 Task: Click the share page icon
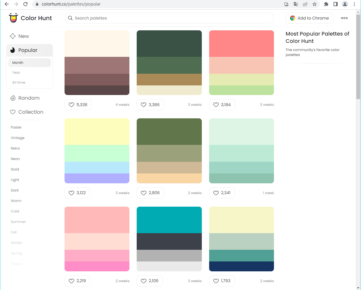pyautogui.click(x=305, y=4)
